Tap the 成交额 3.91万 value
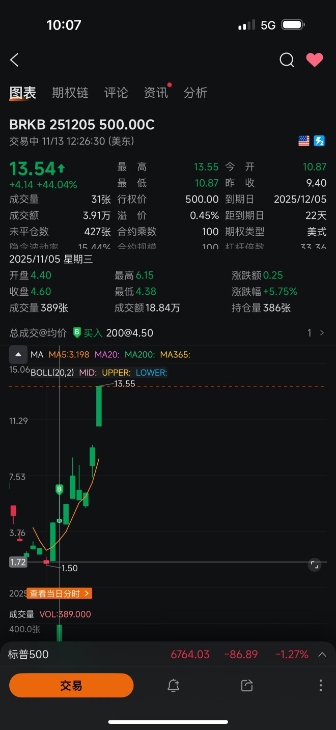The width and height of the screenshot is (336, 730). (x=97, y=216)
